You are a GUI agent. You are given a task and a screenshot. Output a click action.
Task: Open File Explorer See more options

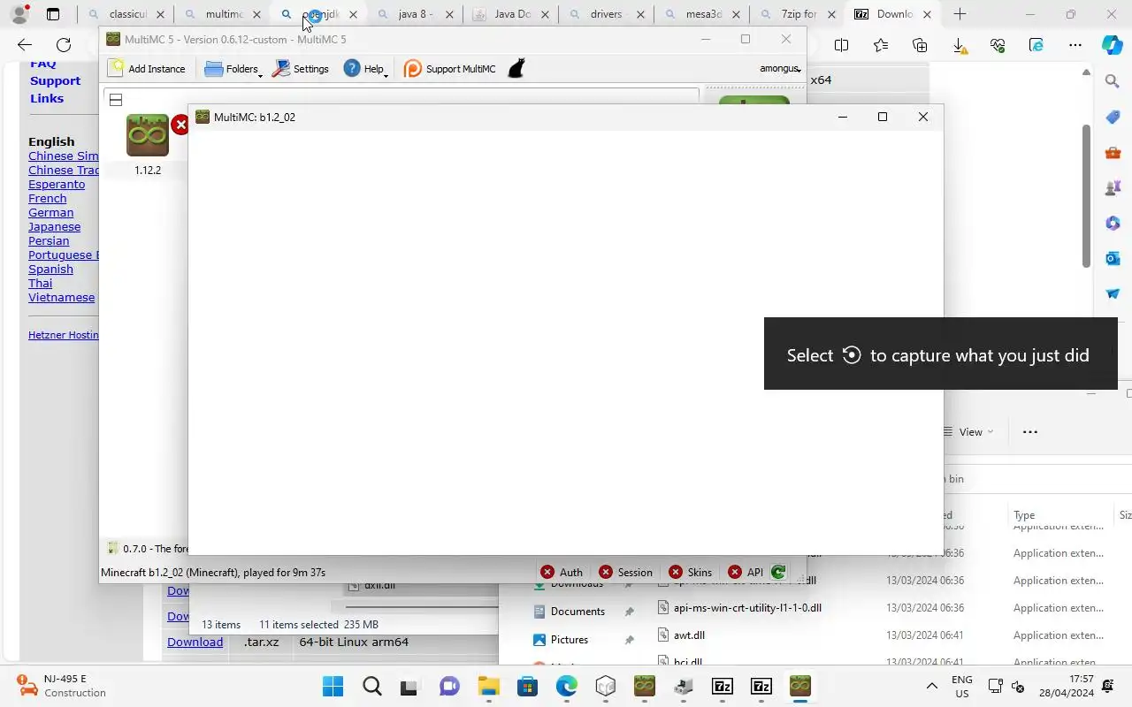click(x=1029, y=432)
